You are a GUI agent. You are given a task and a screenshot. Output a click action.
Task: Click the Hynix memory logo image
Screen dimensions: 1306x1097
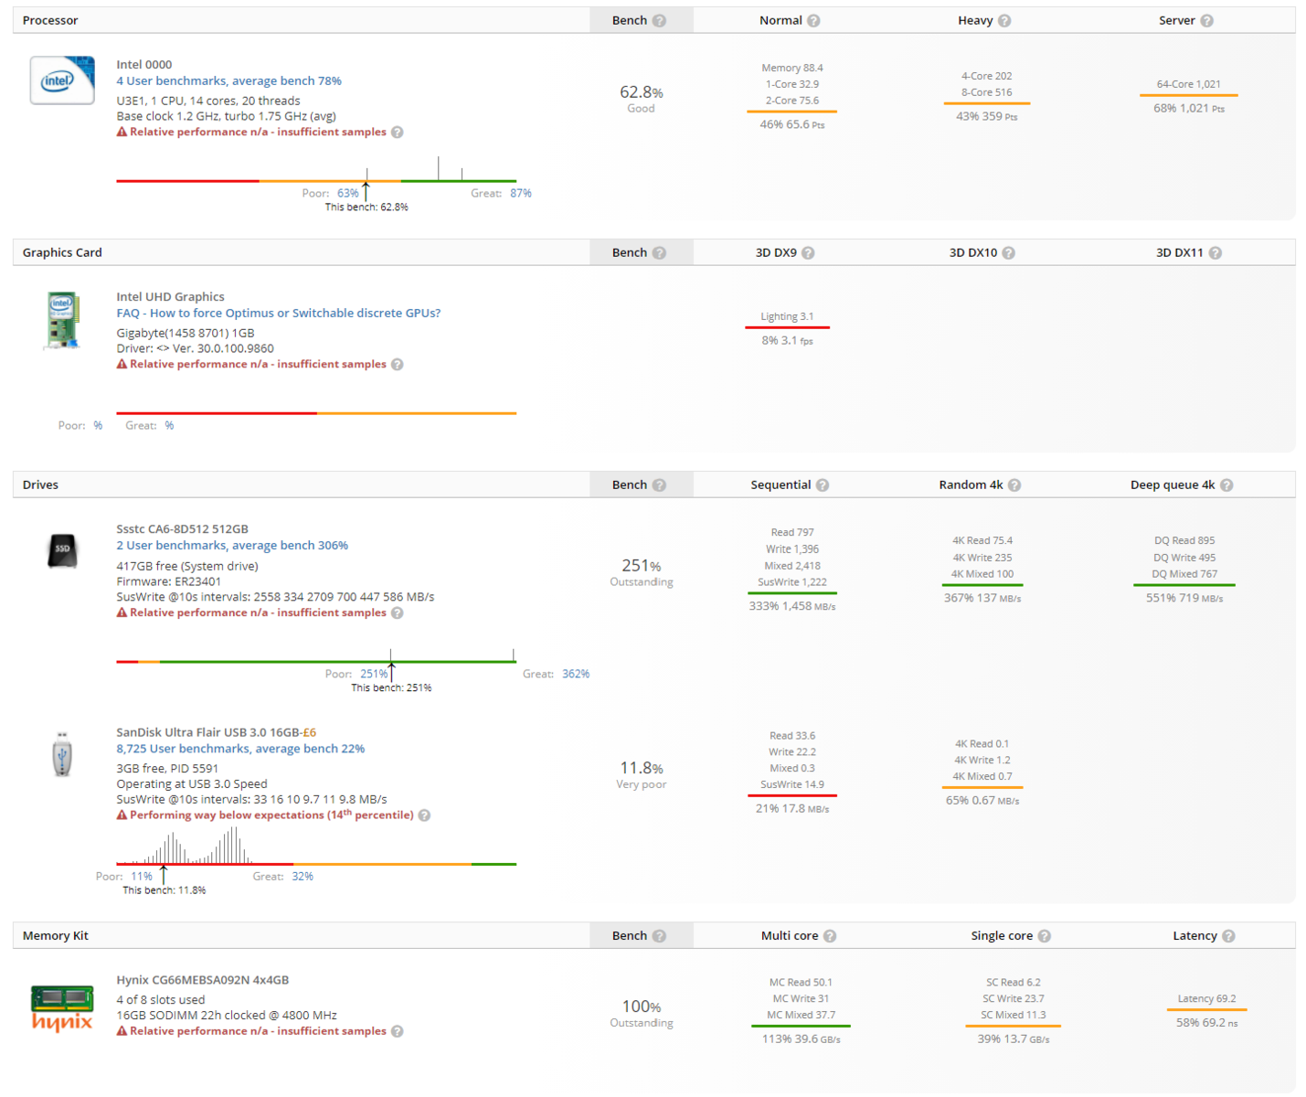pos(62,1008)
